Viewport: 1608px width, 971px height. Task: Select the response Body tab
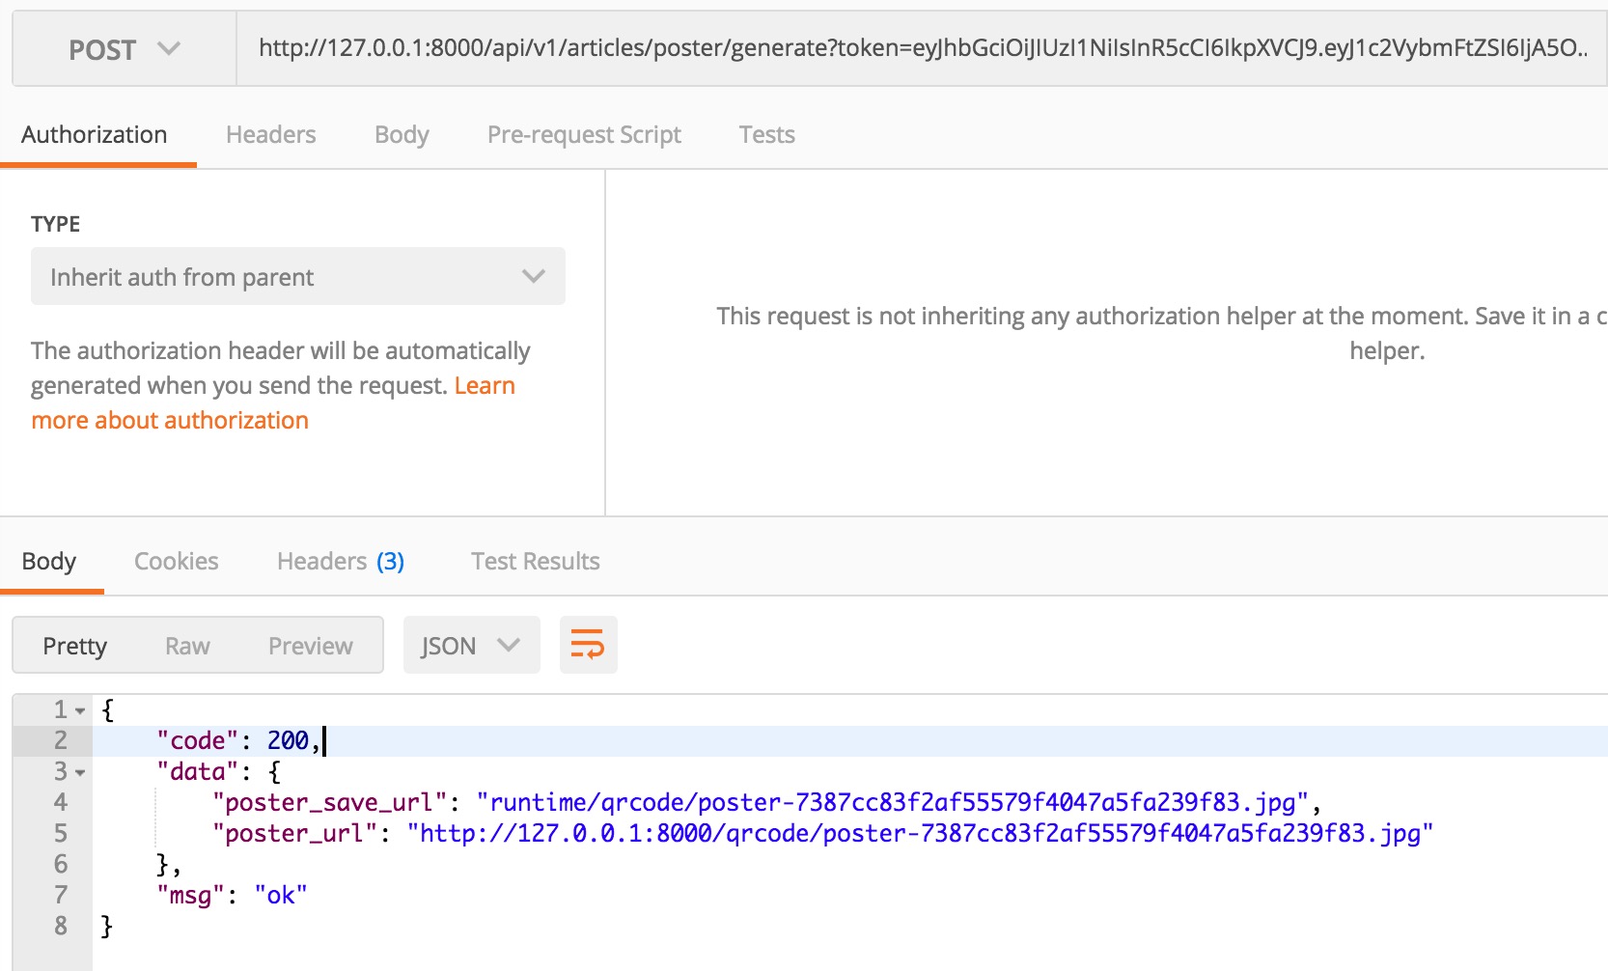(x=49, y=562)
